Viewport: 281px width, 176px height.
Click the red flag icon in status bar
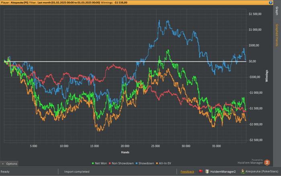[x=201, y=171]
